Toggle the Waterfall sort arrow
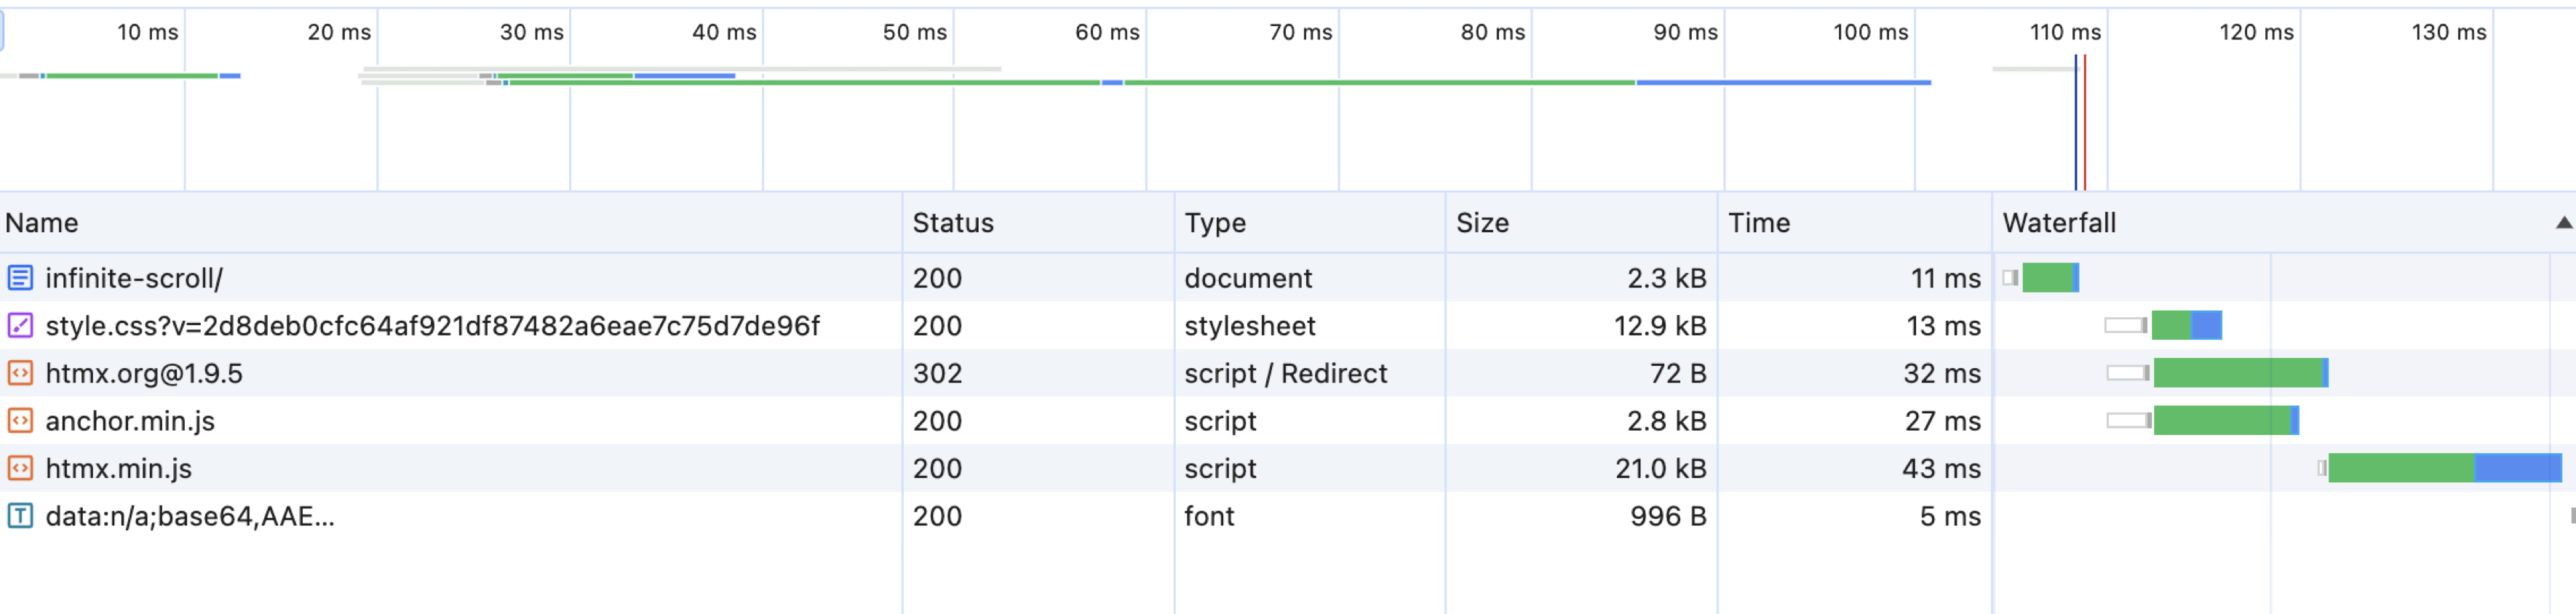The height and width of the screenshot is (614, 2576). coord(2563,223)
